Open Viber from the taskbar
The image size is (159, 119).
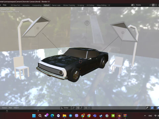tap(77, 116)
